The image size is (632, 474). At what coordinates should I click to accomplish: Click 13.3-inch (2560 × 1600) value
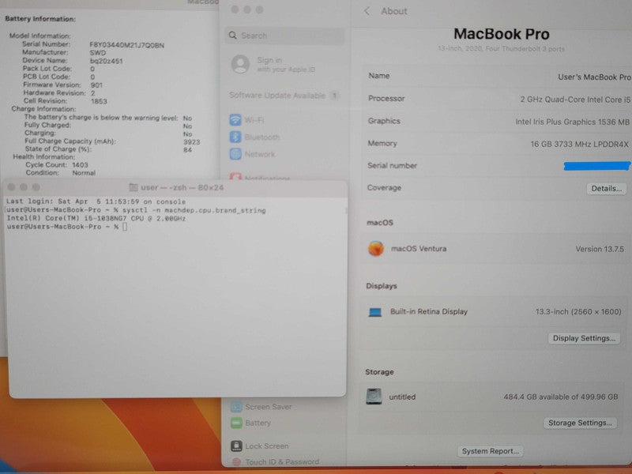(578, 311)
